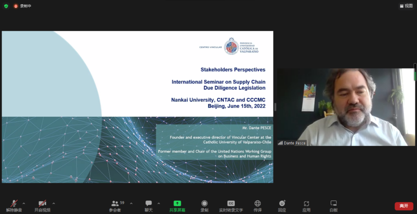Screen dimensions: 417x214
Task: Enable live transcript CC (实时转录文字)
Action: pyautogui.click(x=231, y=205)
